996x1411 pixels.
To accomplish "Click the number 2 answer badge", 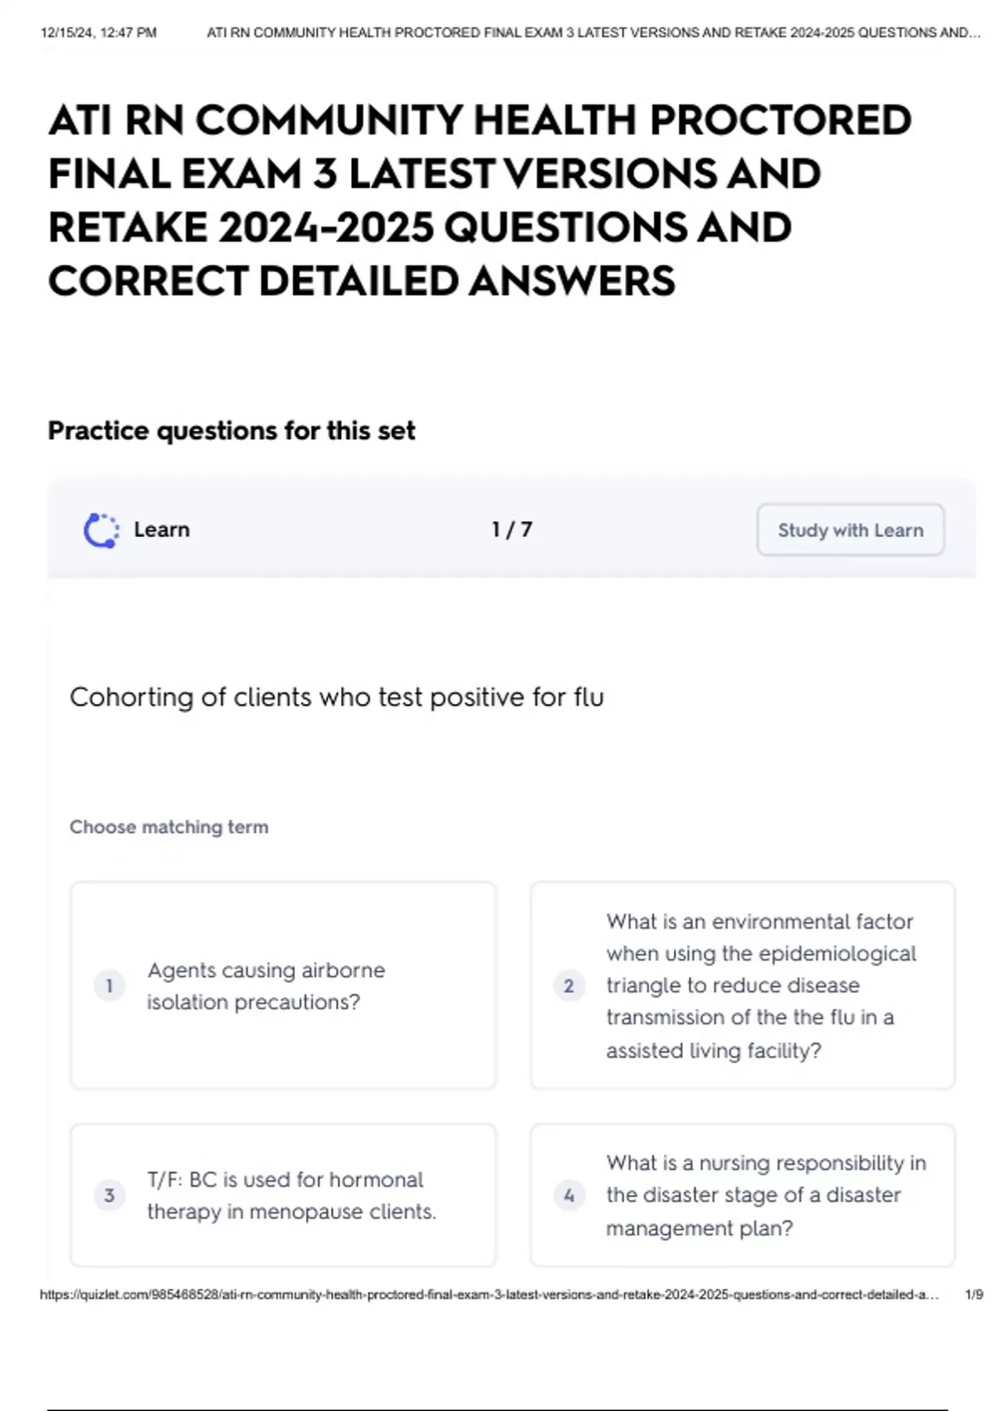I will point(569,986).
